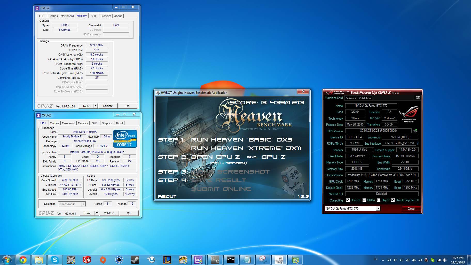This screenshot has width=471, height=265.
Task: Click the Bus Interface question mark icon
Action: click(x=418, y=143)
